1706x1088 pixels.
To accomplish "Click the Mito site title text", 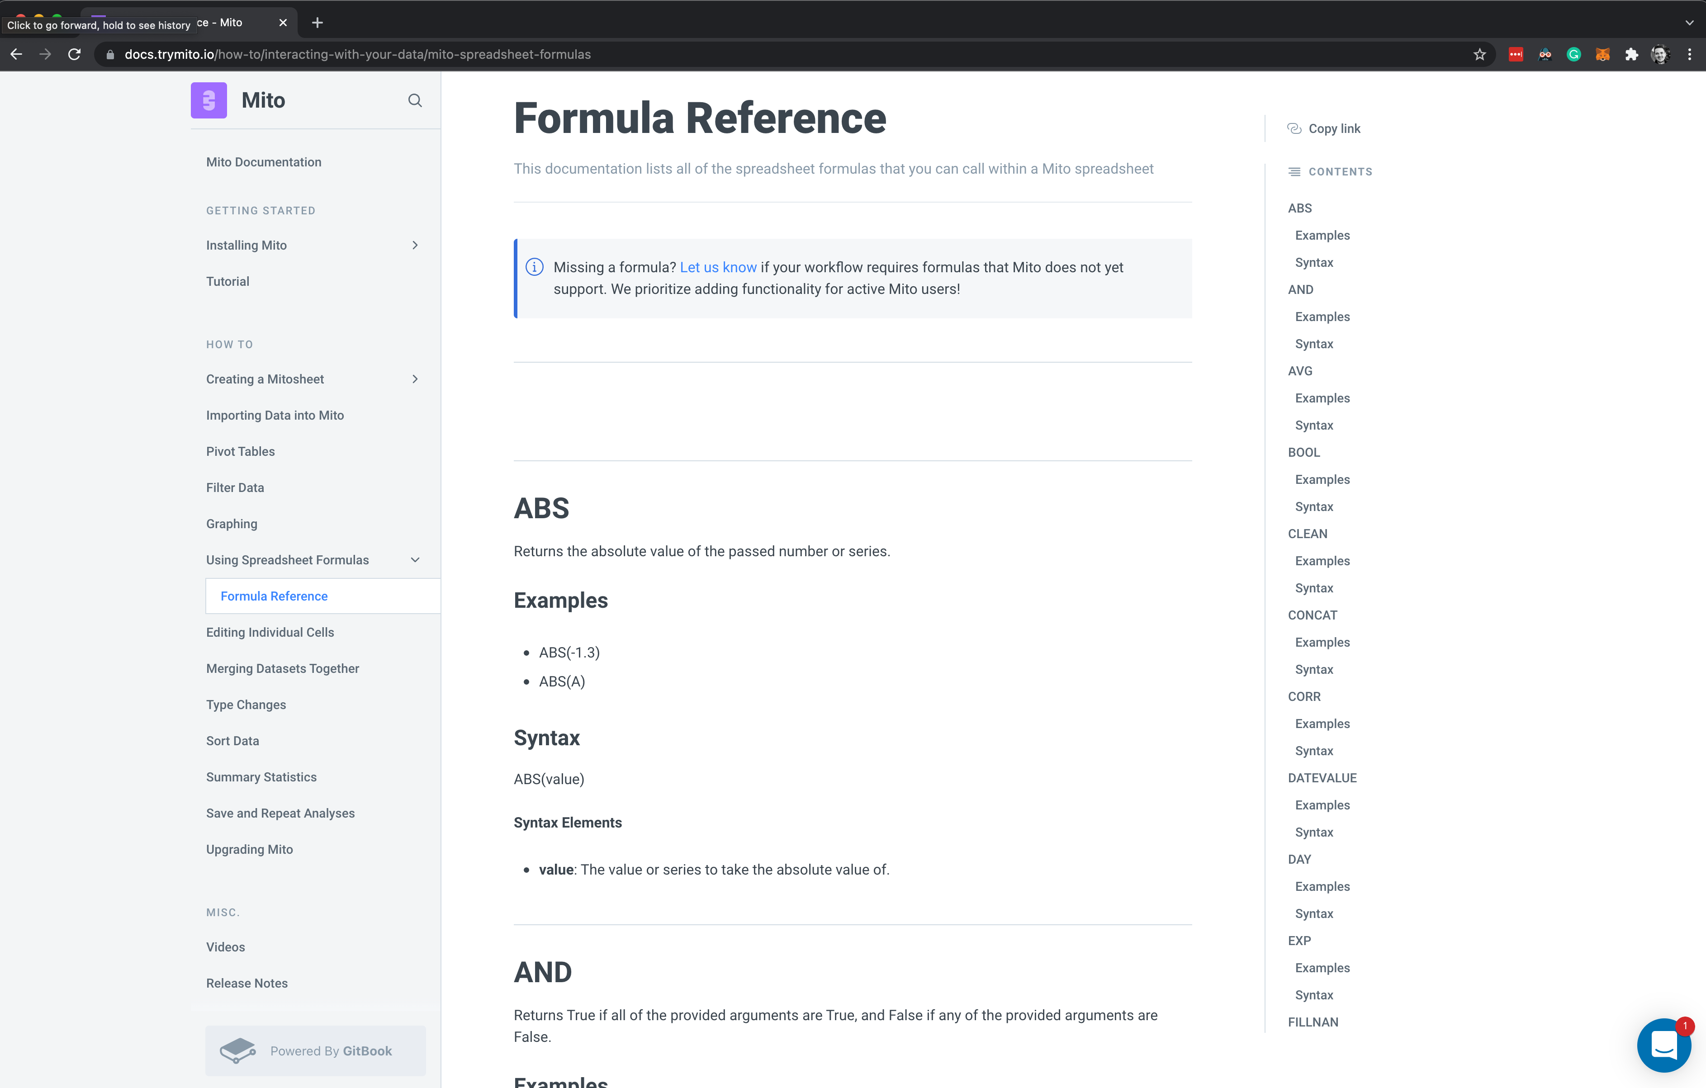I will [263, 100].
